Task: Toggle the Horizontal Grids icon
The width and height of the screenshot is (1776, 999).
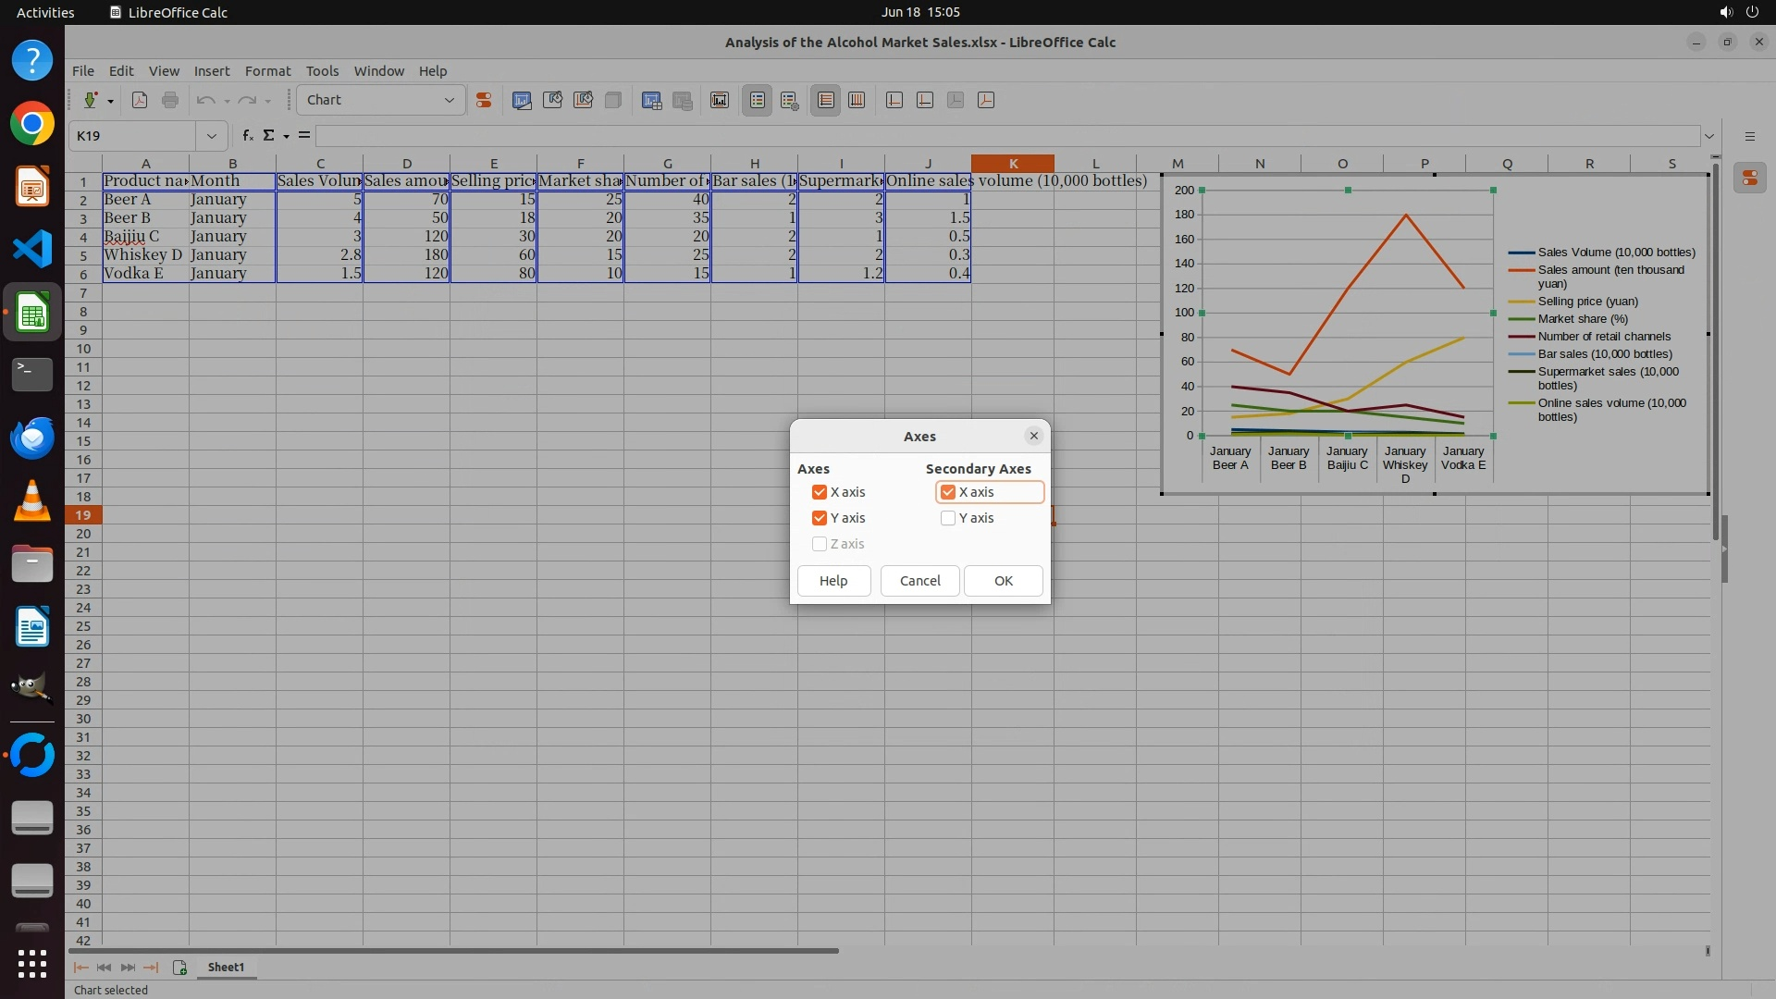Action: [826, 100]
